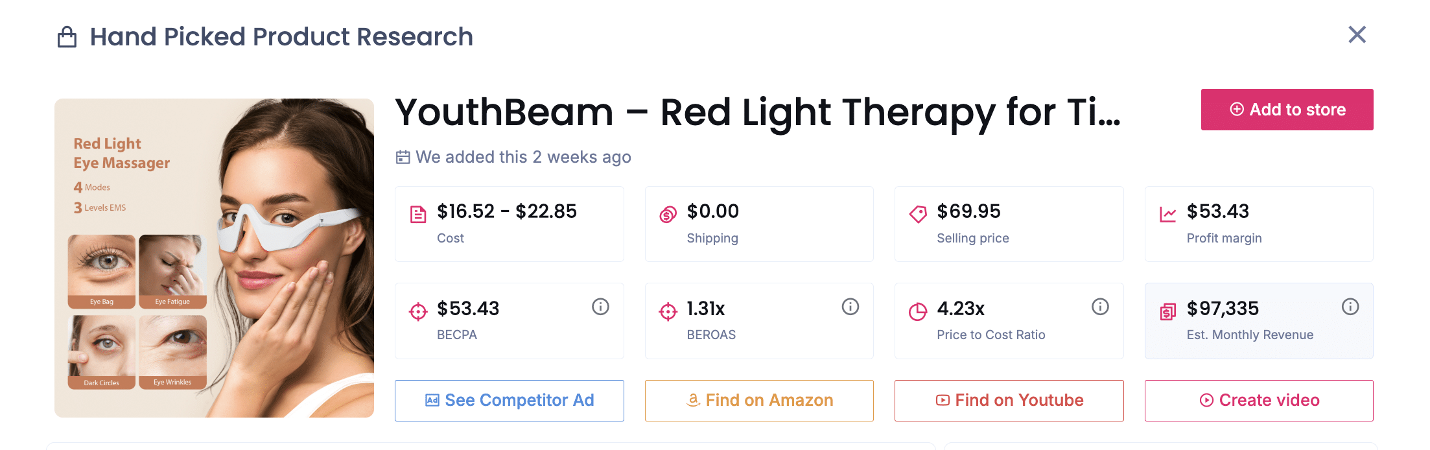1430x450 pixels.
Task: Click See Competitor Ad
Action: point(509,400)
